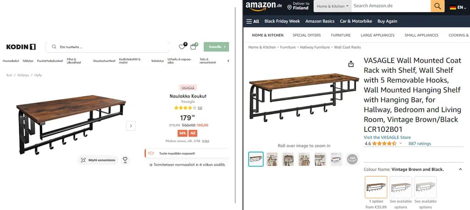Open the EN language selector dropdown

pyautogui.click(x=458, y=7)
